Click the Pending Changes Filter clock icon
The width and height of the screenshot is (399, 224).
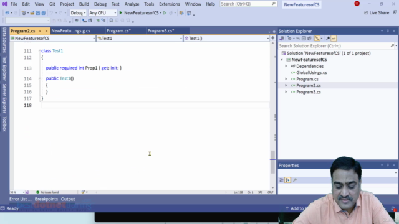[289, 39]
